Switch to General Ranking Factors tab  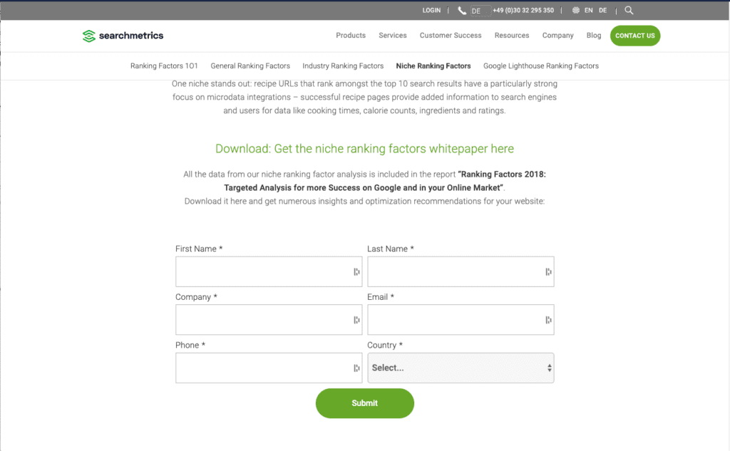(x=250, y=66)
